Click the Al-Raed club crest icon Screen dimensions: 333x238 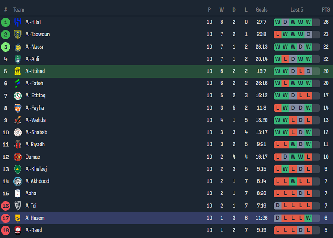pyautogui.click(x=18, y=230)
